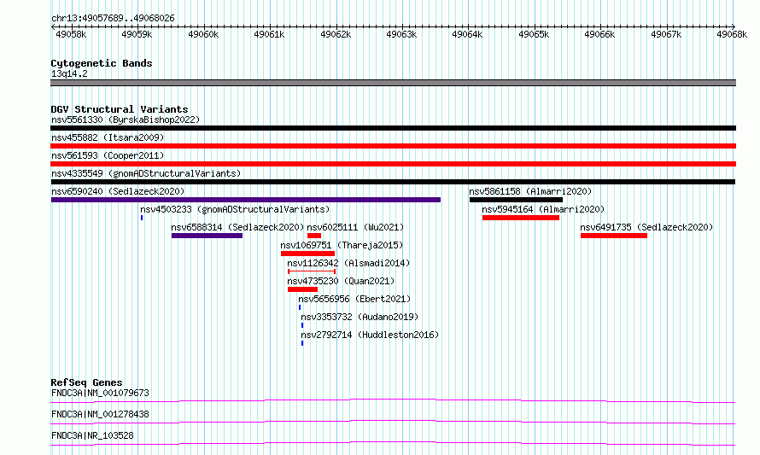Click nsv4503233 (gnomADStructuralVariants) label
This screenshot has height=455, width=760.
point(235,209)
